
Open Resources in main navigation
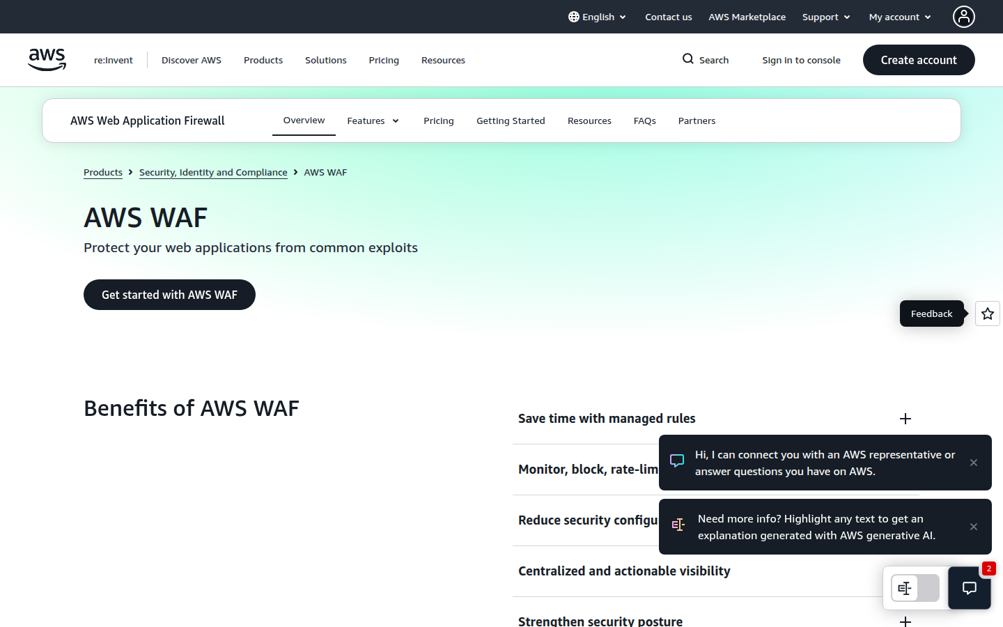coord(443,60)
